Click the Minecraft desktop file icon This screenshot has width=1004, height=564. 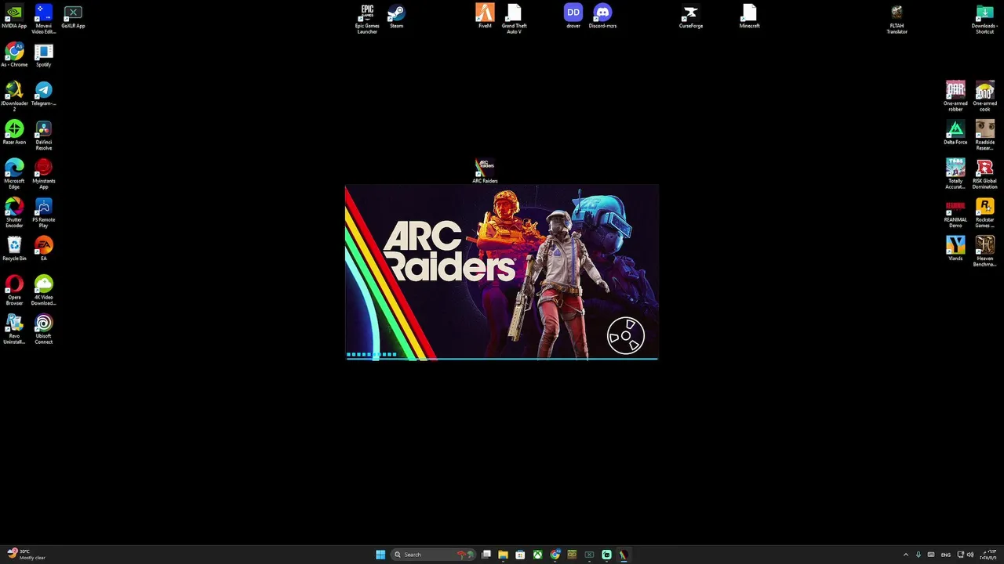pyautogui.click(x=749, y=16)
